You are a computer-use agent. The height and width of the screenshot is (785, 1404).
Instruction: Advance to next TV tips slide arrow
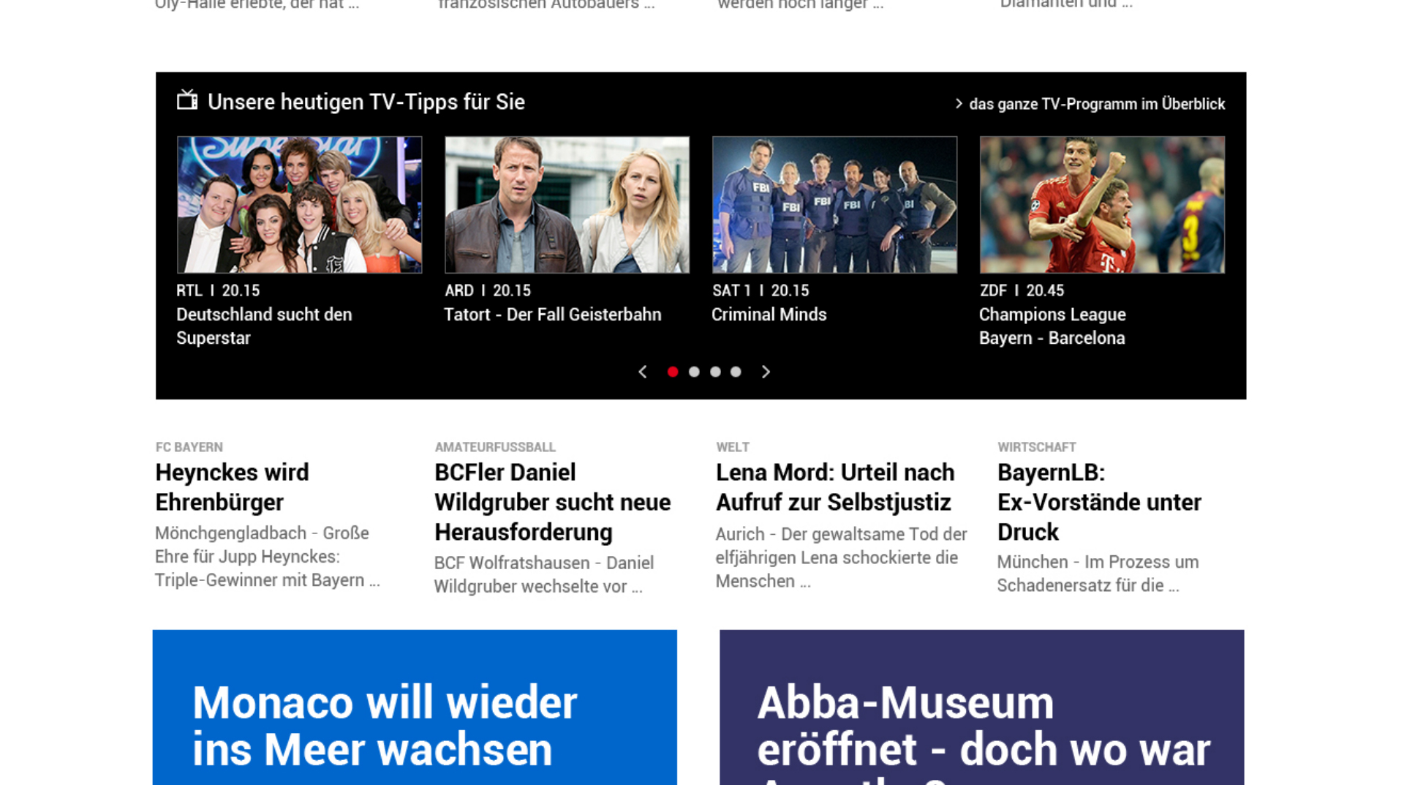pos(766,372)
